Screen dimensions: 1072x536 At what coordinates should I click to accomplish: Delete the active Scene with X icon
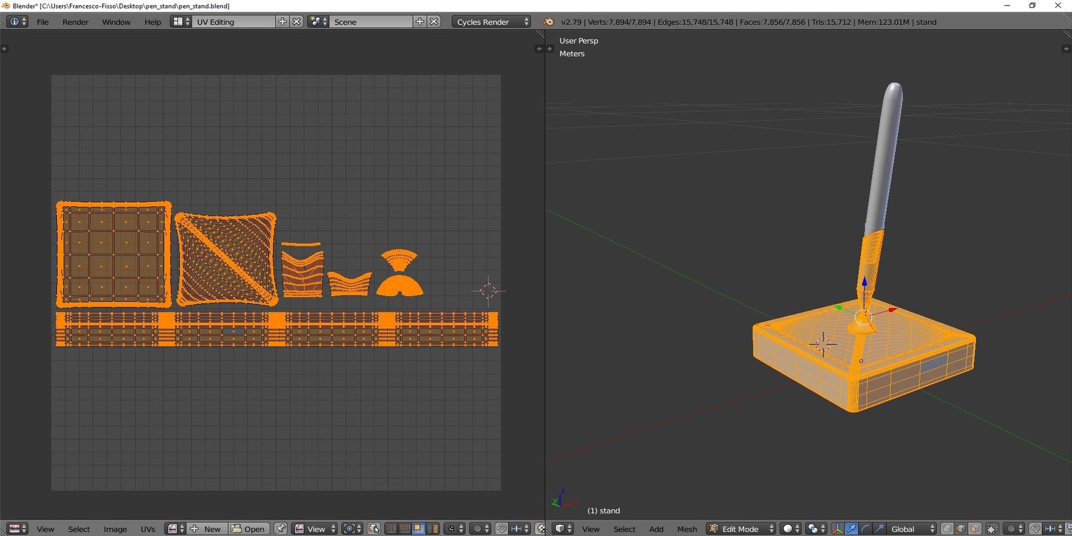[x=434, y=22]
